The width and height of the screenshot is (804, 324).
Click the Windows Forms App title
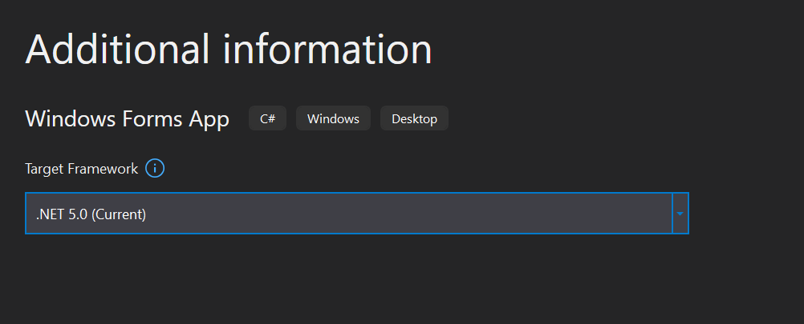click(x=127, y=119)
